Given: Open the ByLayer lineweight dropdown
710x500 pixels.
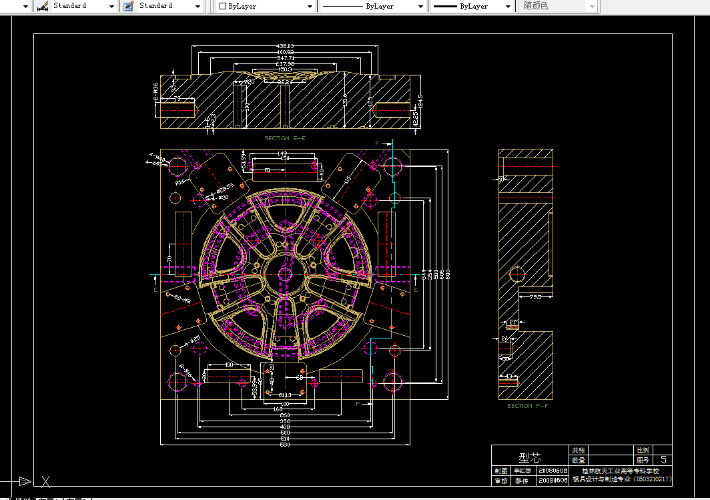Looking at the screenshot, I should pos(508,6).
